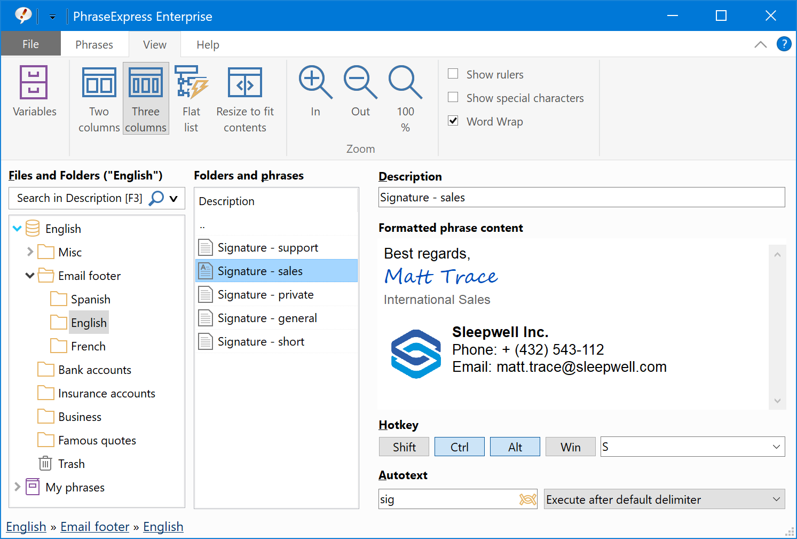Click the Misc folder icon
Viewport: 797px width, 539px height.
tap(46, 252)
